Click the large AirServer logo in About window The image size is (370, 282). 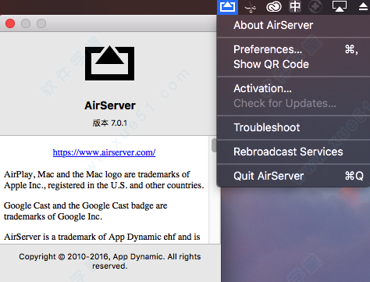tap(109, 63)
